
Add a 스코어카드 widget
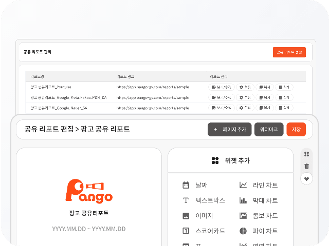pos(204,231)
